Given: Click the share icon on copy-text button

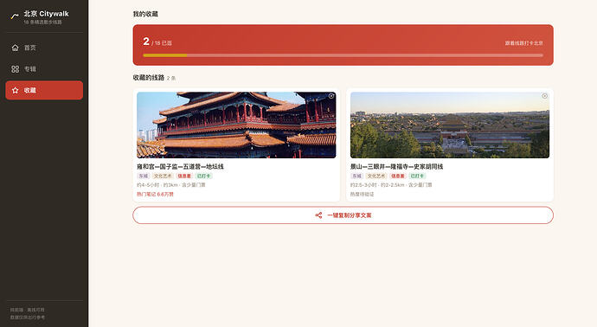Looking at the screenshot, I should point(318,215).
